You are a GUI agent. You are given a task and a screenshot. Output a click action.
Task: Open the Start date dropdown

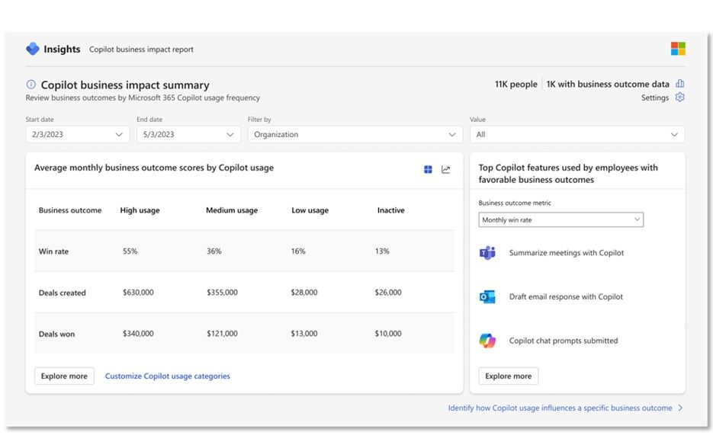pos(77,134)
